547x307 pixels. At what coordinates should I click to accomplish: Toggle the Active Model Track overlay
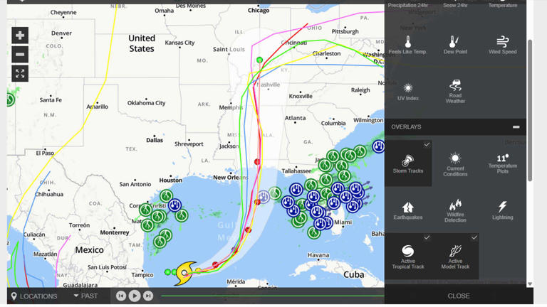[x=455, y=257]
